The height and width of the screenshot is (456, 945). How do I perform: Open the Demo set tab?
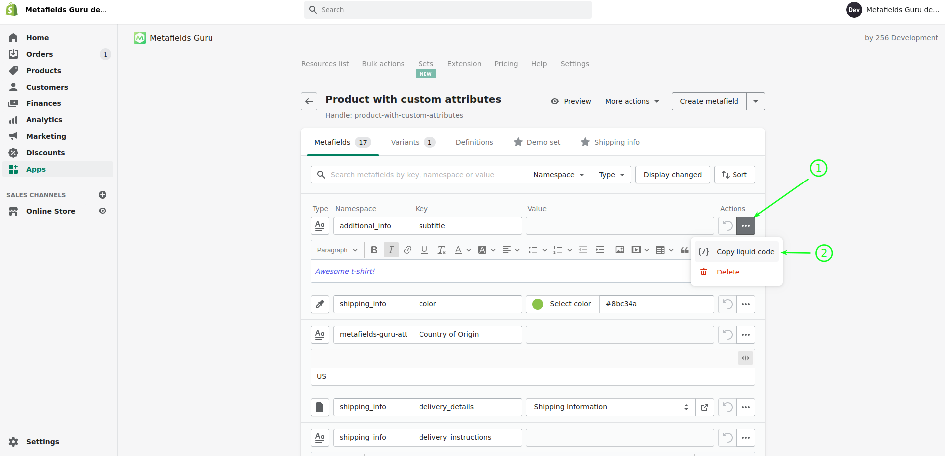click(x=537, y=142)
